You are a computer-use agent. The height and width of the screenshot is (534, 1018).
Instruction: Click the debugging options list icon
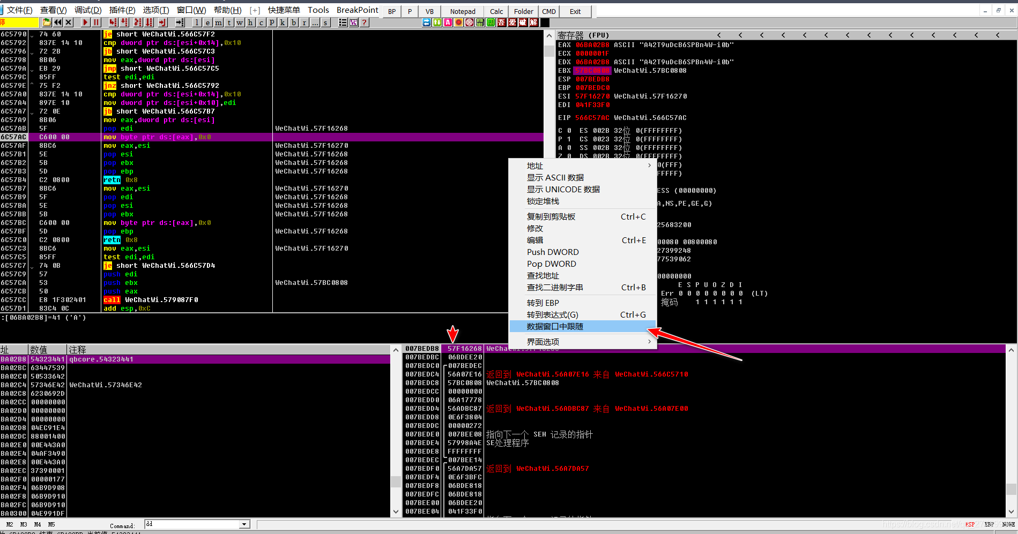(x=343, y=22)
